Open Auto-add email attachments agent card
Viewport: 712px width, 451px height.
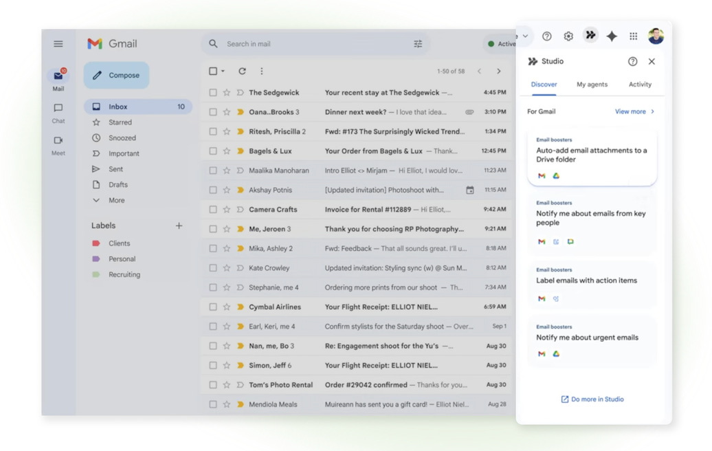[592, 157]
